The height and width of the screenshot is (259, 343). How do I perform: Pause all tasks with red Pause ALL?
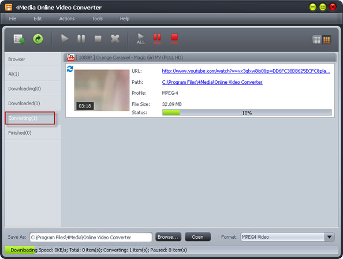click(x=157, y=39)
